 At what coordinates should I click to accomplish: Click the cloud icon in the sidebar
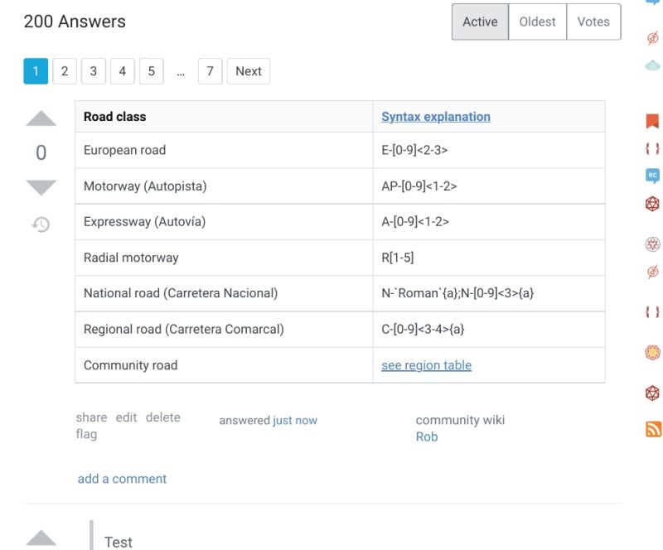coord(652,65)
